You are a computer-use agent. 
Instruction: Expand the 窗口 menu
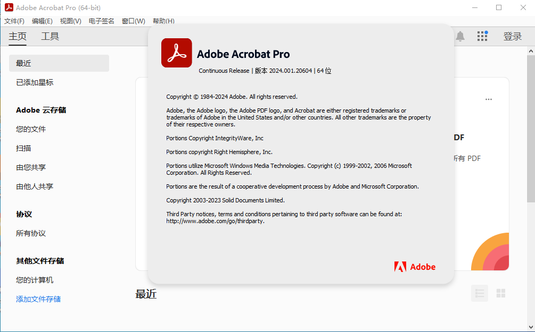click(133, 21)
